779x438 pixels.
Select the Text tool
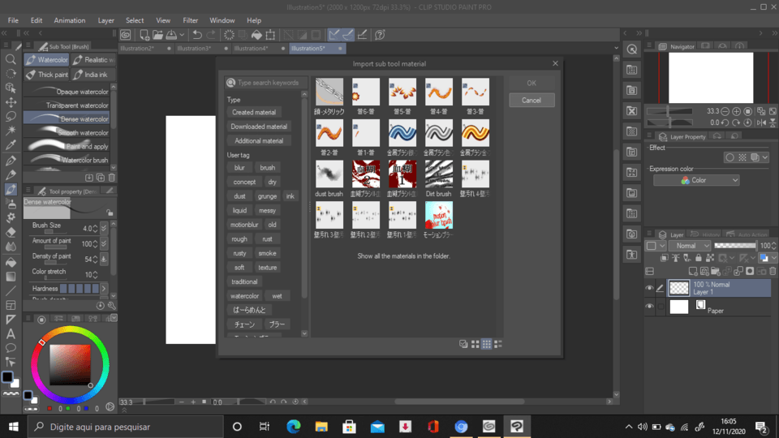pyautogui.click(x=11, y=333)
